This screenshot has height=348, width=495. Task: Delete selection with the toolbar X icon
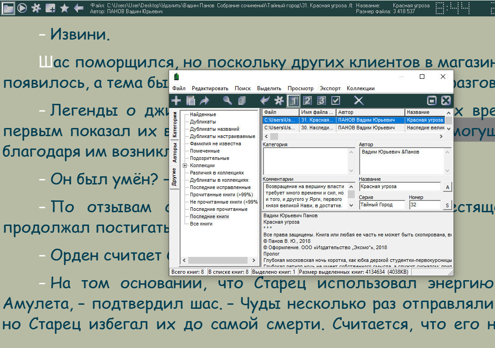point(359,101)
